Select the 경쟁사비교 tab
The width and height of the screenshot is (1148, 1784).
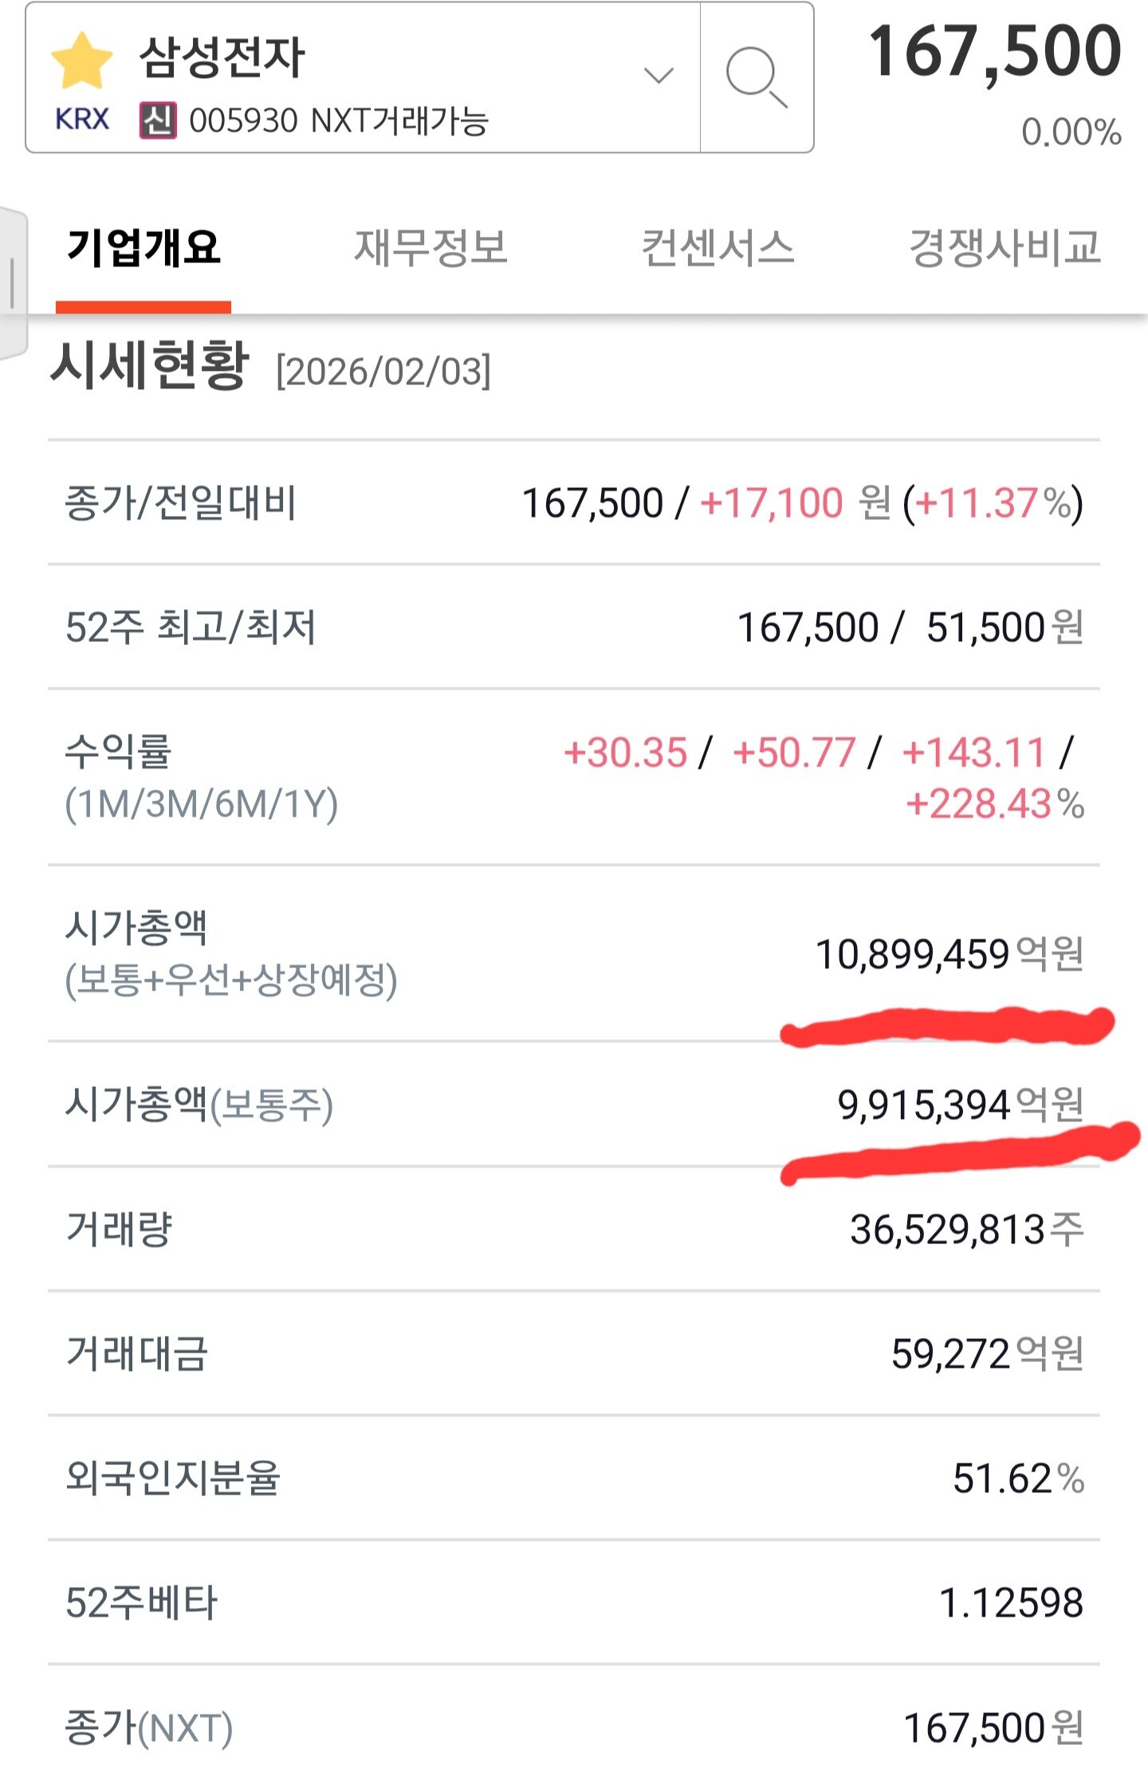(x=1005, y=247)
